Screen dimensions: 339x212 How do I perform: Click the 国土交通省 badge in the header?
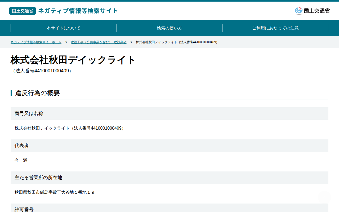tap(23, 11)
